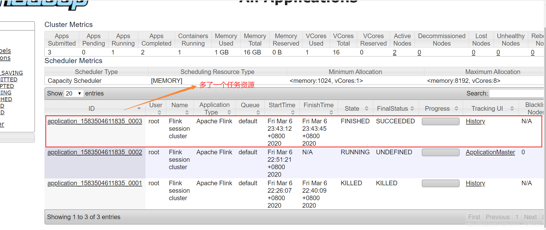Screen dimensions: 546x230
Task: Open NEW_SAVING applications sidebar link
Action: 11,73
